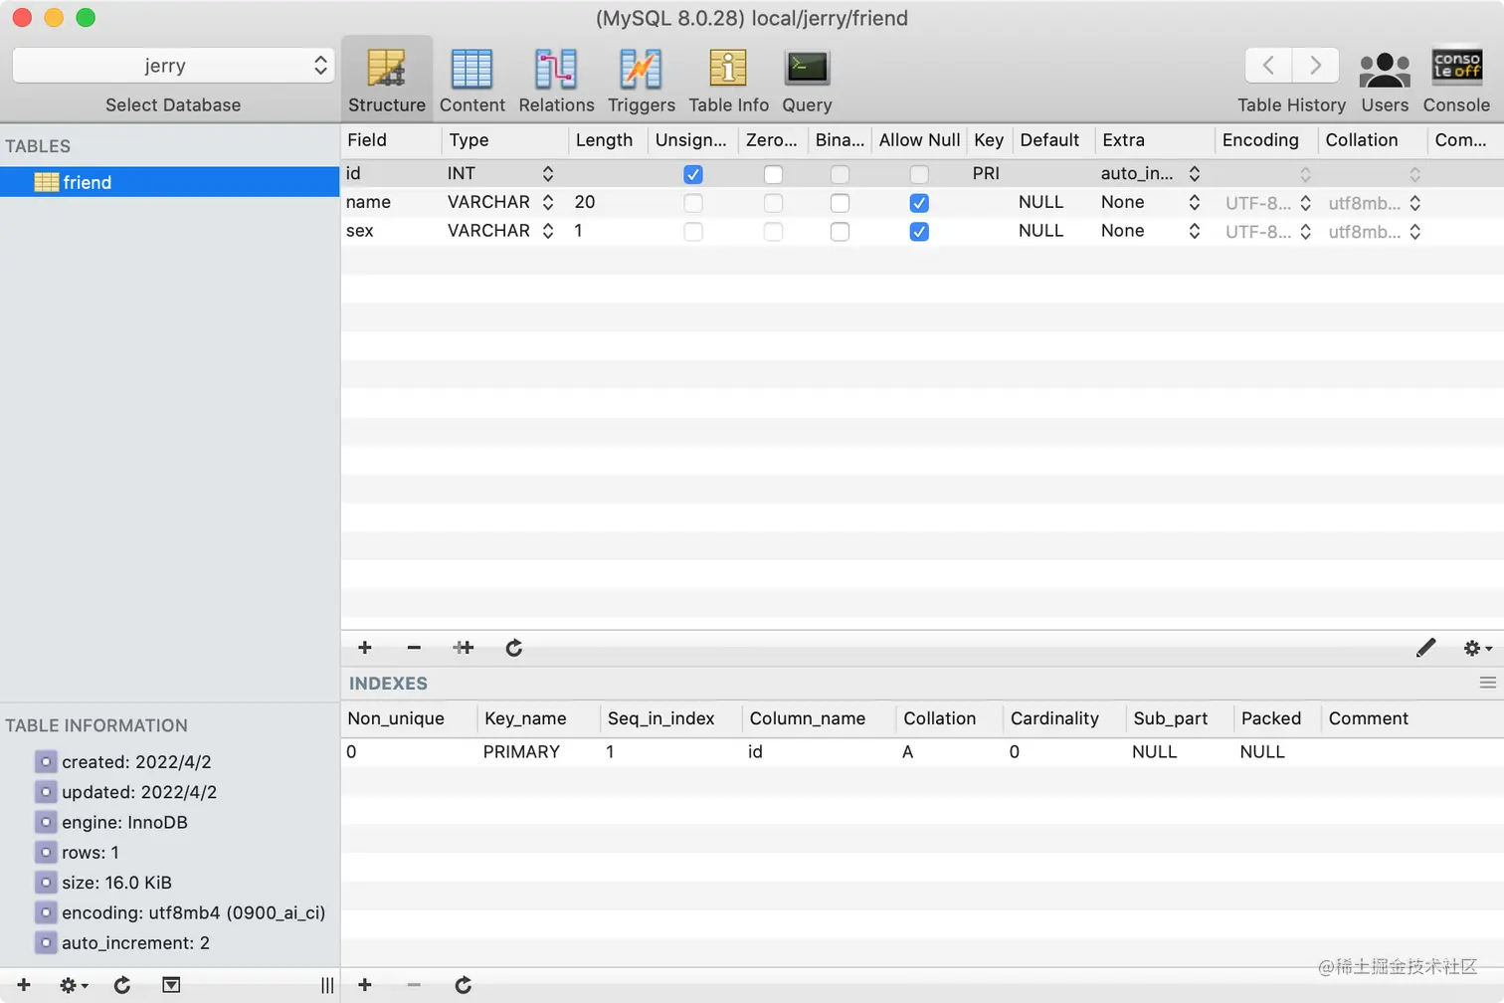Viewport: 1504px width, 1003px height.
Task: Open Collation dropdown for sex field
Action: tap(1414, 231)
